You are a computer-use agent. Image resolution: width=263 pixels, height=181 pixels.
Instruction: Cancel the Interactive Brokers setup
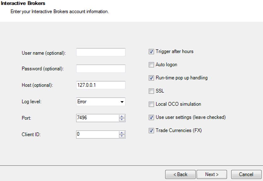[246, 174]
